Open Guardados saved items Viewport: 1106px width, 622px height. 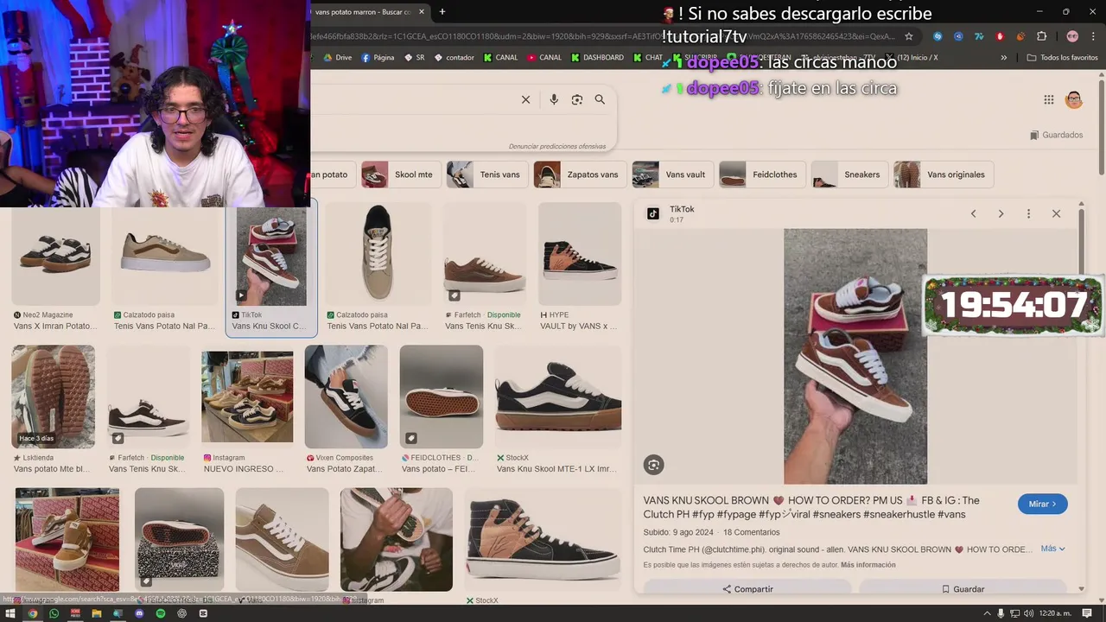point(1056,135)
